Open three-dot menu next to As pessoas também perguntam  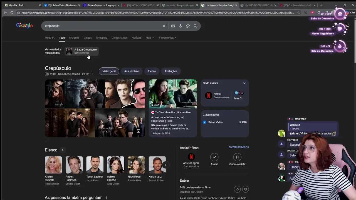[106, 197]
